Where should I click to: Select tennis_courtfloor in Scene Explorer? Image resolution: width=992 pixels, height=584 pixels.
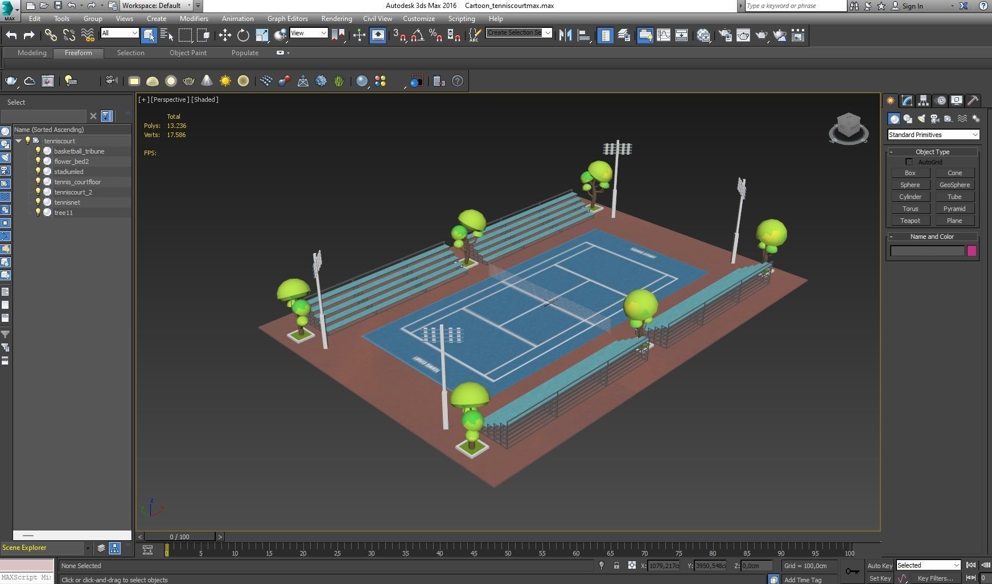coord(77,181)
